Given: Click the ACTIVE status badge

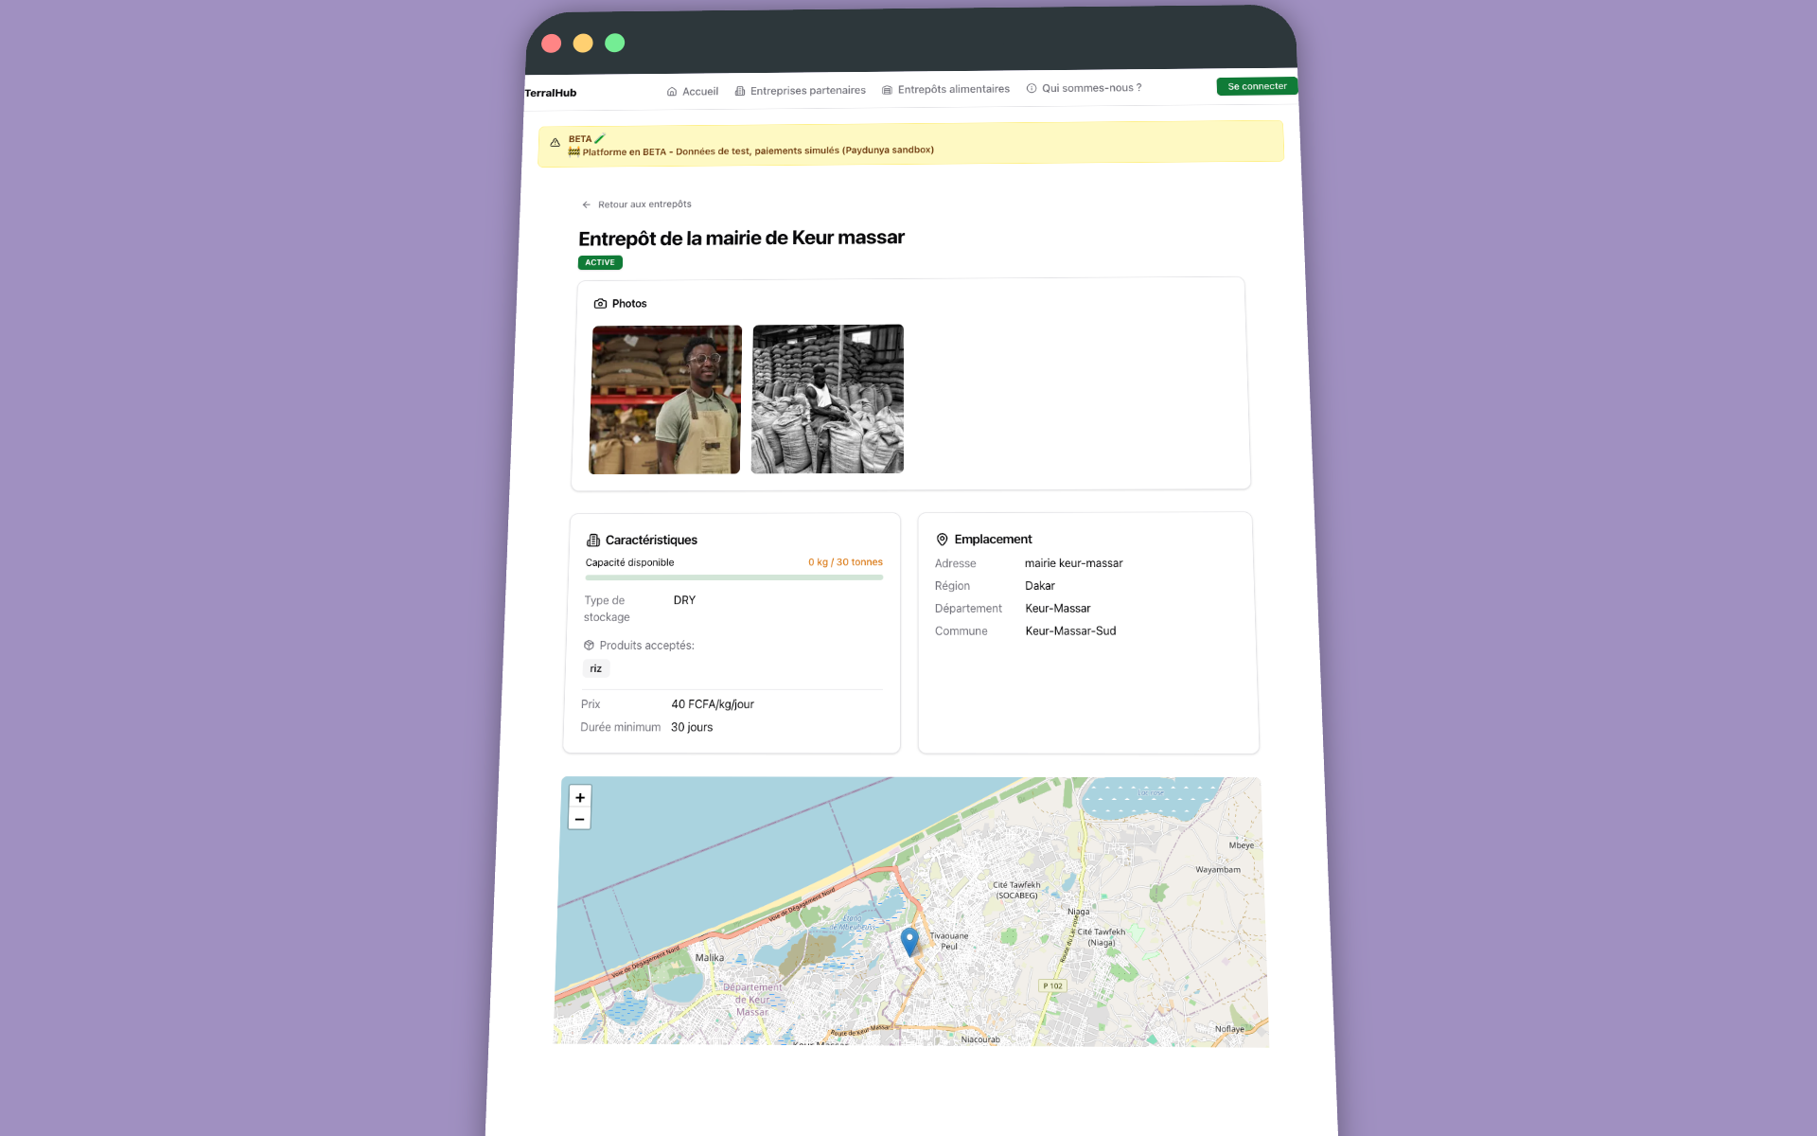Looking at the screenshot, I should [600, 263].
